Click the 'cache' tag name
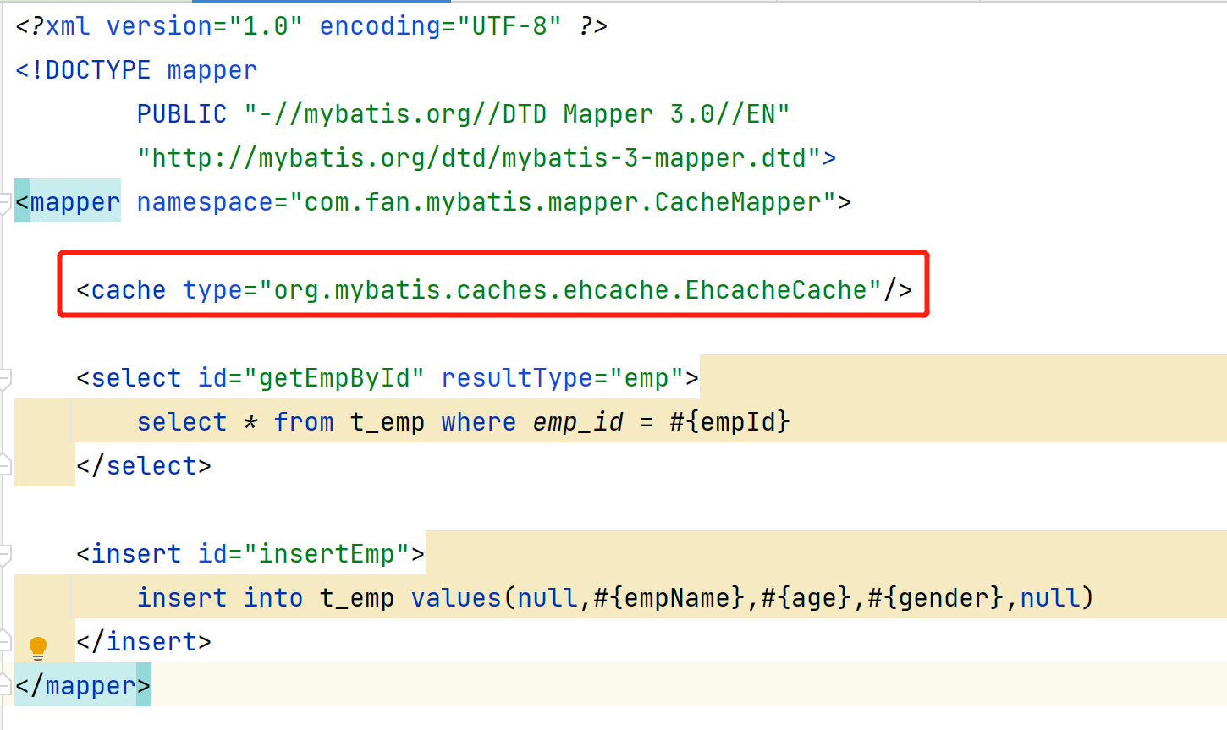The width and height of the screenshot is (1227, 730). pos(129,290)
